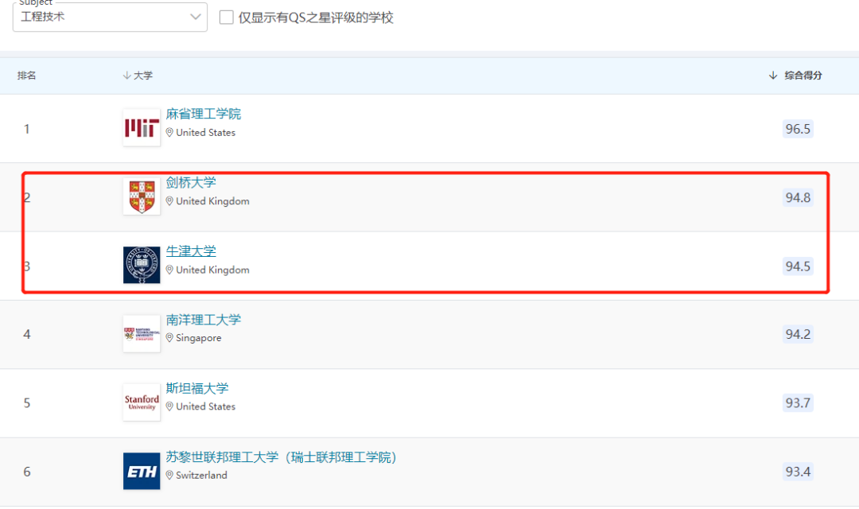Click the sort arrow icon beside 大学
The height and width of the screenshot is (509, 859).
pos(127,76)
